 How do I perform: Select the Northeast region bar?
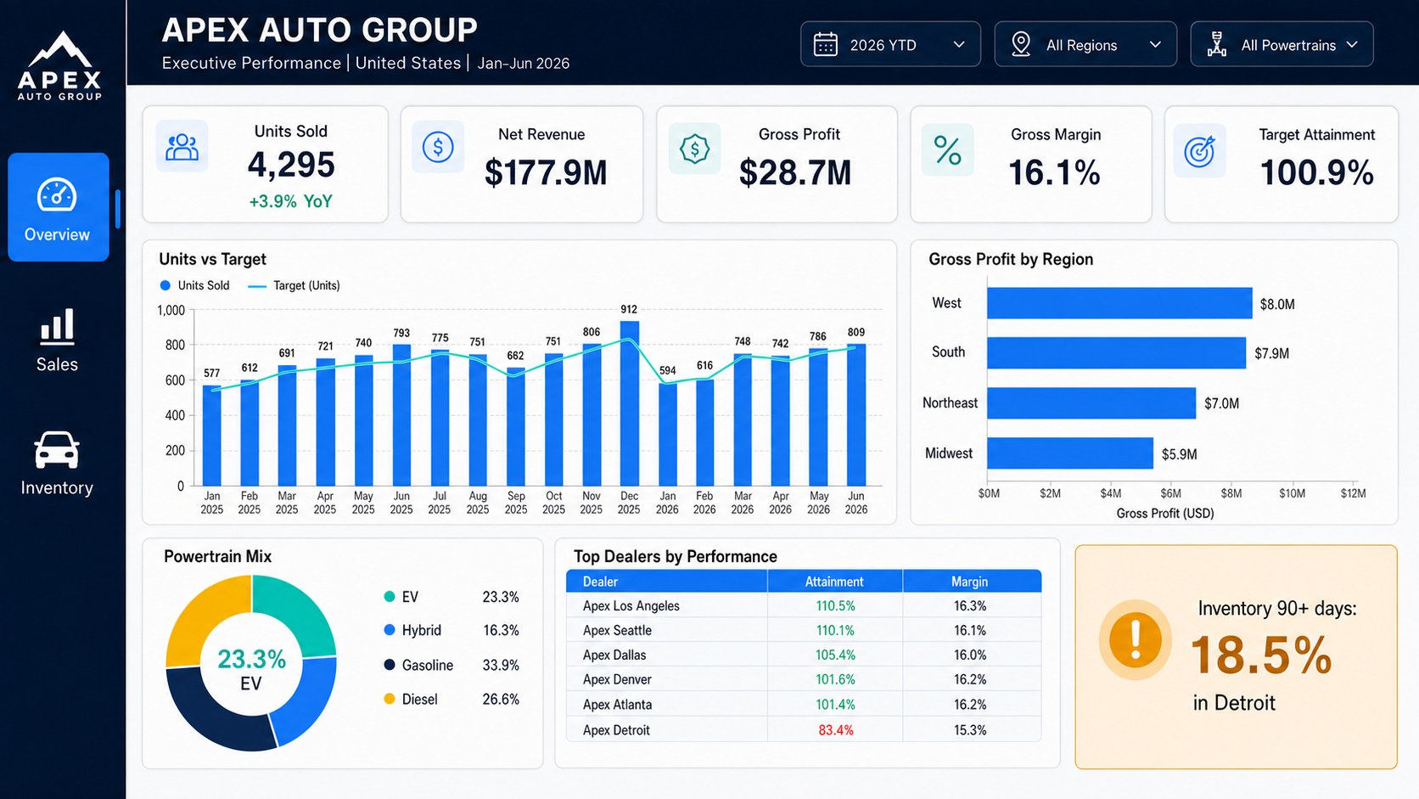[x=1091, y=403]
